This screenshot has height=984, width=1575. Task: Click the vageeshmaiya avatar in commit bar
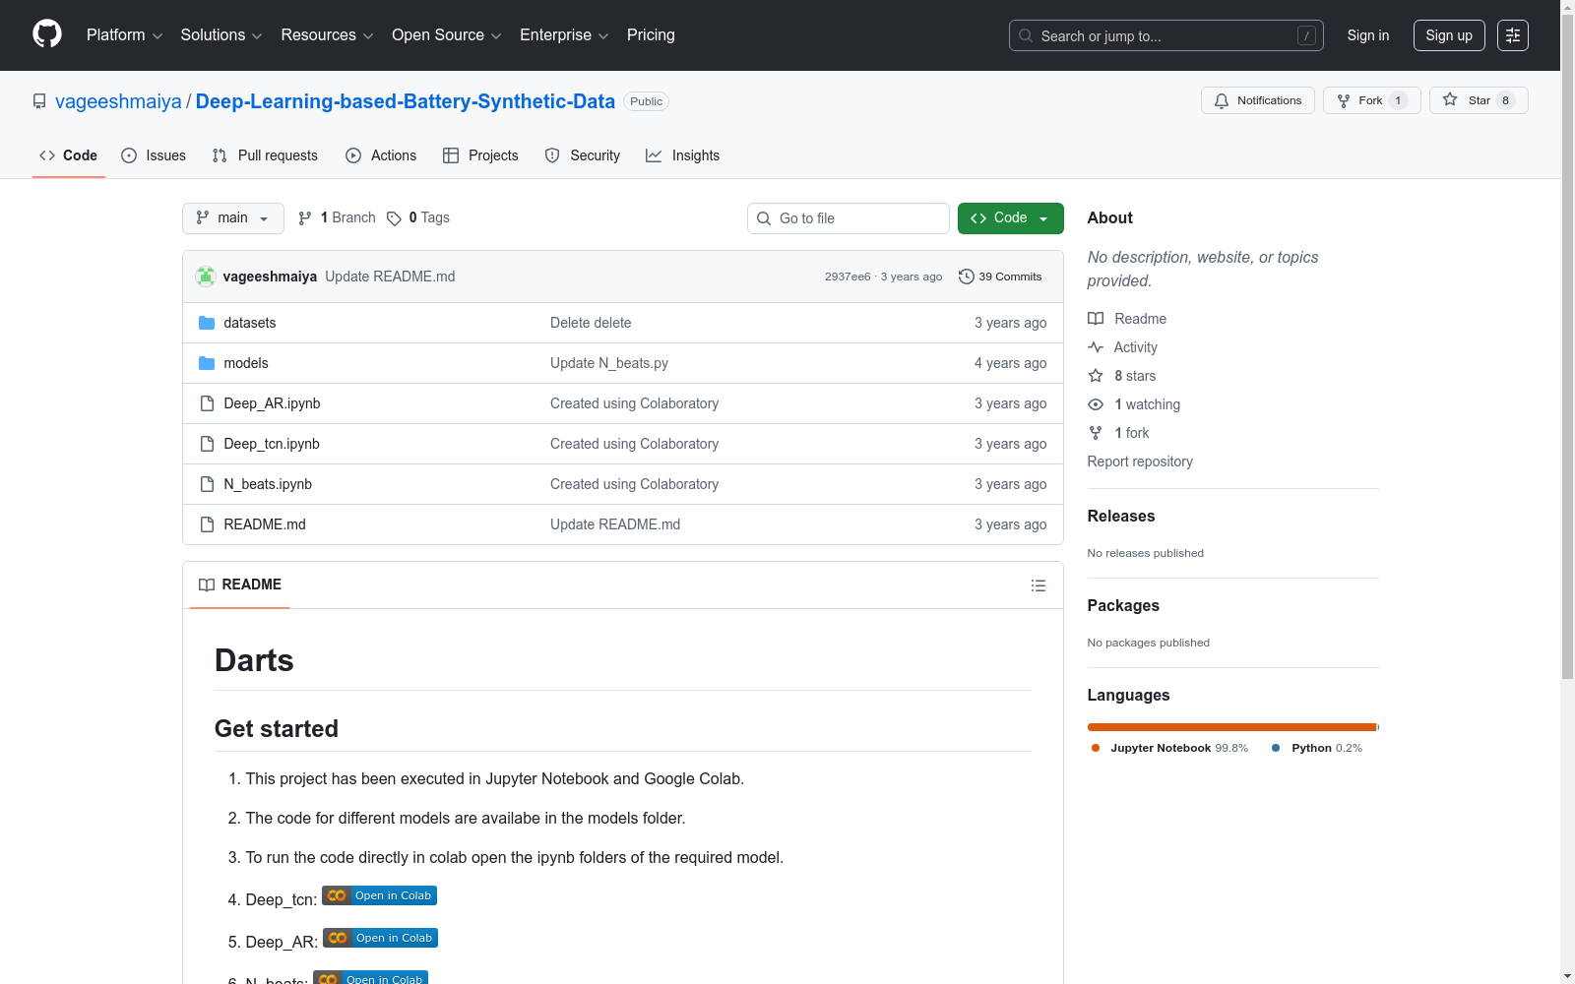coord(206,277)
